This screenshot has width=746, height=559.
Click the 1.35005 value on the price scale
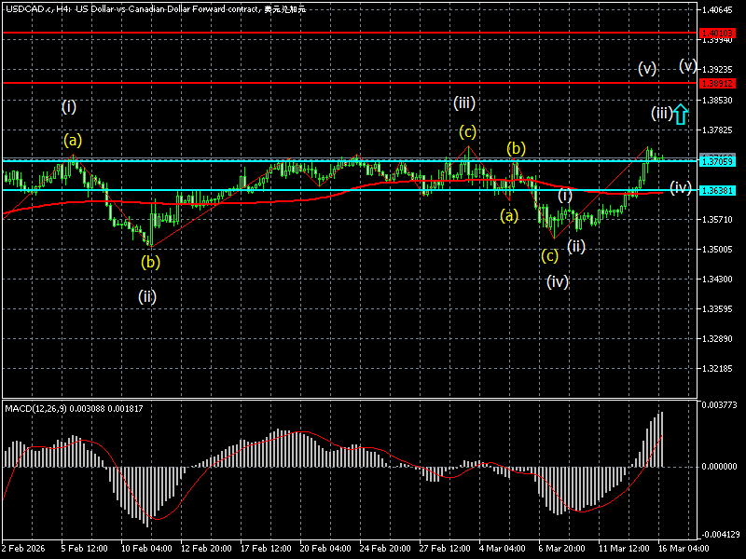717,249
